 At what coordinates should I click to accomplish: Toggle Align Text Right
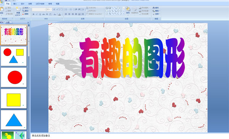pos(73,14)
